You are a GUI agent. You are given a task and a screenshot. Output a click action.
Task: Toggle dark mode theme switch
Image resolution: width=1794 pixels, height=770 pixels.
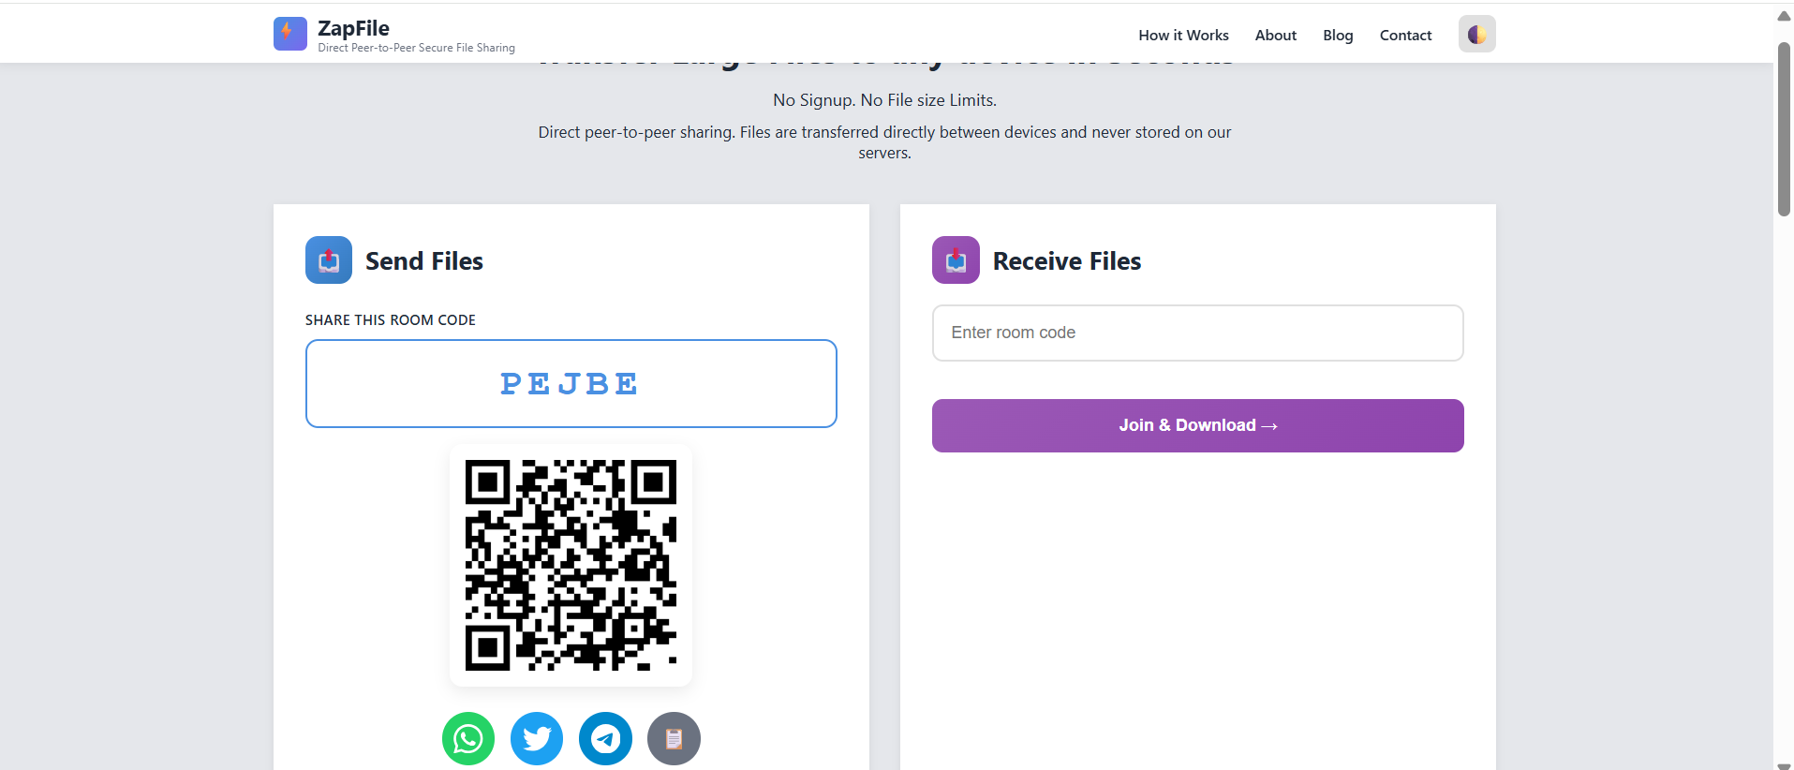[x=1476, y=35]
